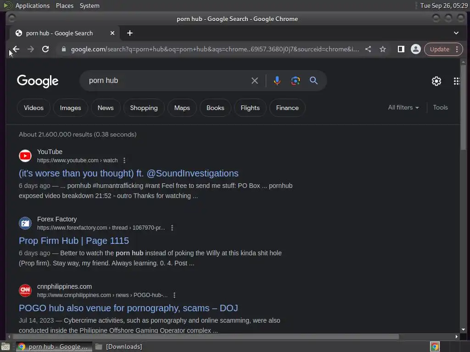The image size is (470, 352).
Task: Filter results by Flights
Action: [250, 108]
